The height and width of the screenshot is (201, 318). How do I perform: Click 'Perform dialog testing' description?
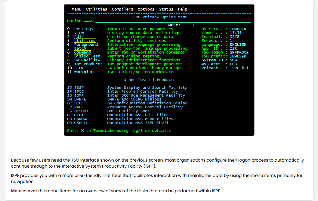click(x=133, y=56)
